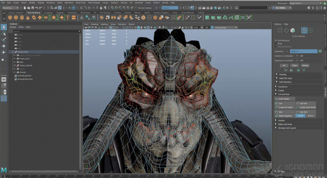Click the New Scene icon
The height and width of the screenshot is (178, 327).
click(24, 8)
